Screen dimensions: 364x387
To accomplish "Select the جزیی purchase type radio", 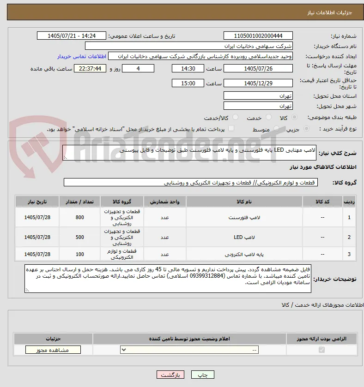I will [306, 129].
